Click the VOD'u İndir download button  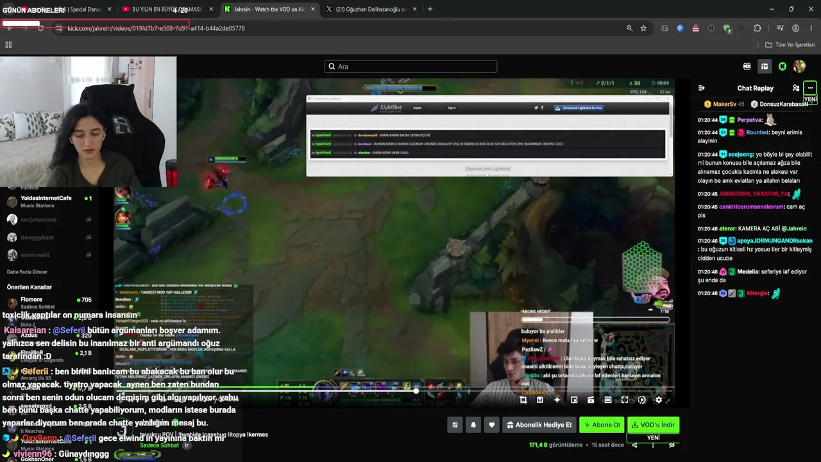[653, 425]
